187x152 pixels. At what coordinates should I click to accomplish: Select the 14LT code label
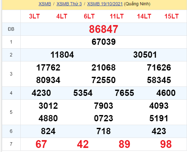coord(144,16)
